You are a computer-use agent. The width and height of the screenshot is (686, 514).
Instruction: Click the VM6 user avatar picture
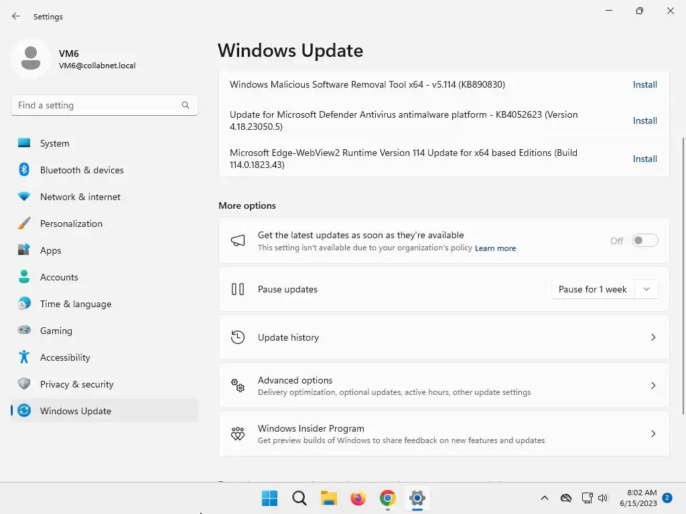pos(31,58)
